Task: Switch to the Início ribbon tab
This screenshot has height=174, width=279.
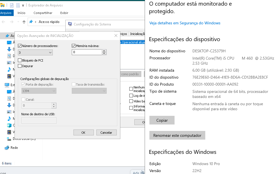Action: coord(21,13)
